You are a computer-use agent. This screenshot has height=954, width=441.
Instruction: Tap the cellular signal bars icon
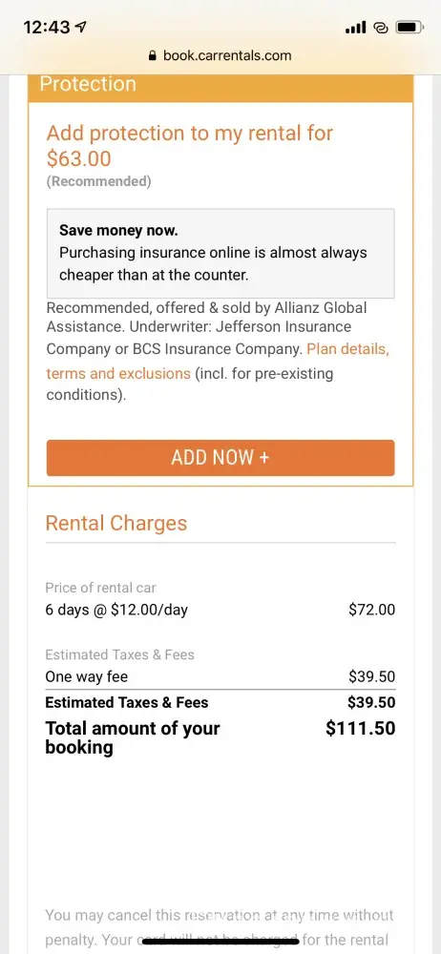tap(355, 28)
